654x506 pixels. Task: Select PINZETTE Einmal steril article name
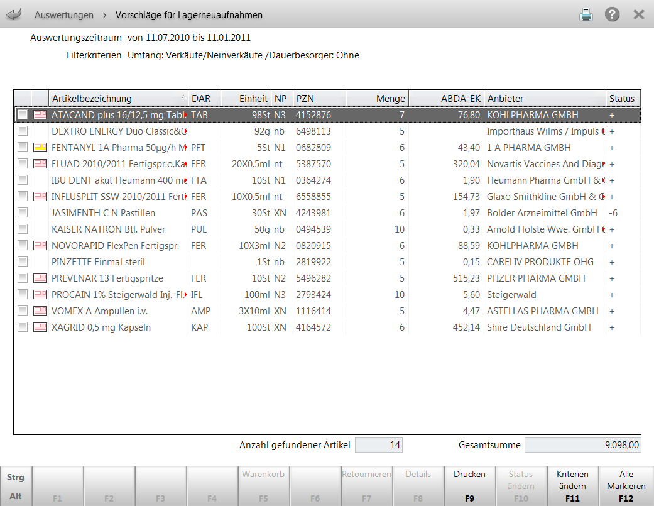98,262
